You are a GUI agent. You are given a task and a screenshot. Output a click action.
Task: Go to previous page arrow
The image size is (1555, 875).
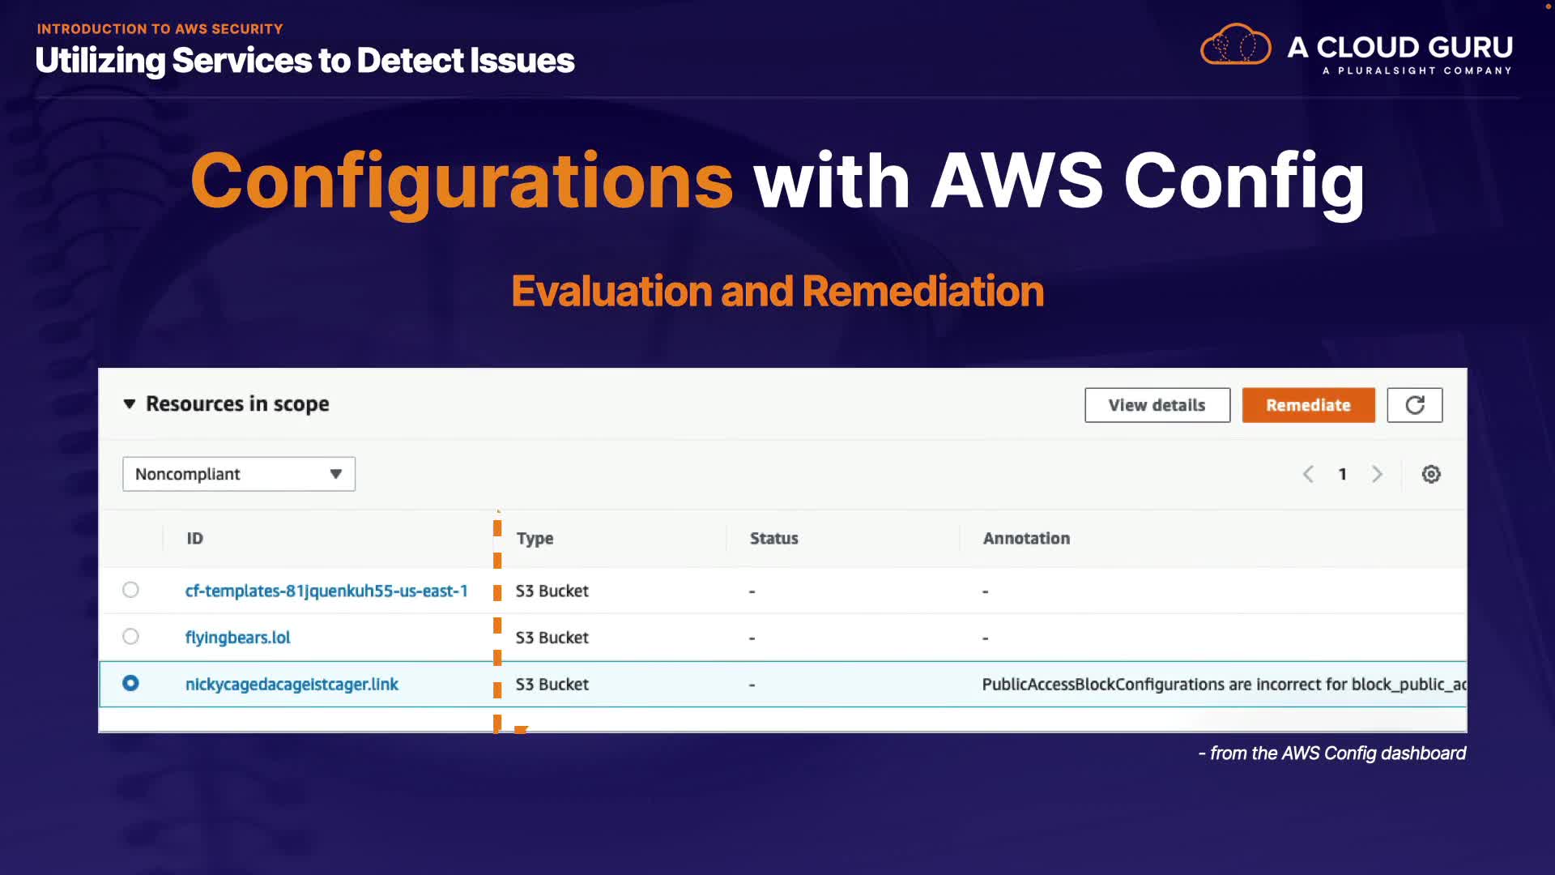click(x=1308, y=474)
